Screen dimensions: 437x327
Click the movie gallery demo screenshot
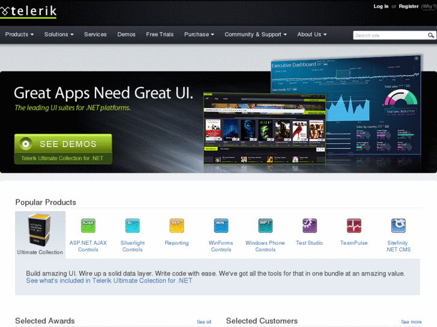pyautogui.click(x=264, y=128)
